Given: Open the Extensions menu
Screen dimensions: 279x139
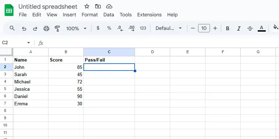Looking at the screenshot, I should 149,15.
